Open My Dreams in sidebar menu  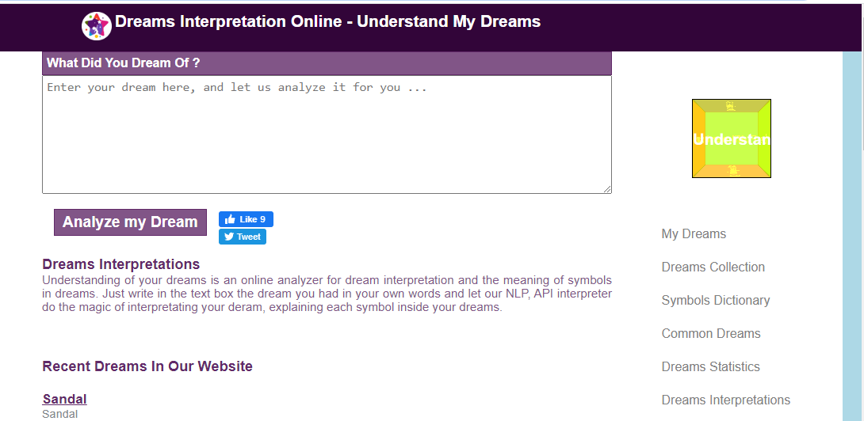click(x=694, y=234)
